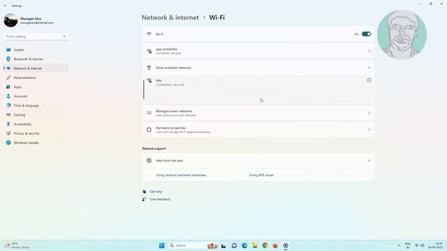Click the Give feedback icon
The height and width of the screenshot is (251, 447).
145,199
